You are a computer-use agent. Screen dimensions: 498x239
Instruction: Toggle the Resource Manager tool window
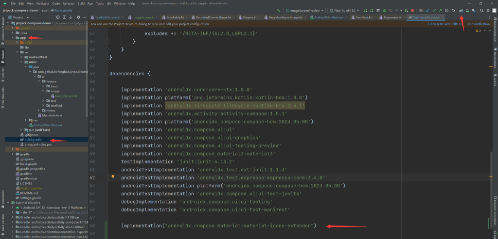(2, 28)
